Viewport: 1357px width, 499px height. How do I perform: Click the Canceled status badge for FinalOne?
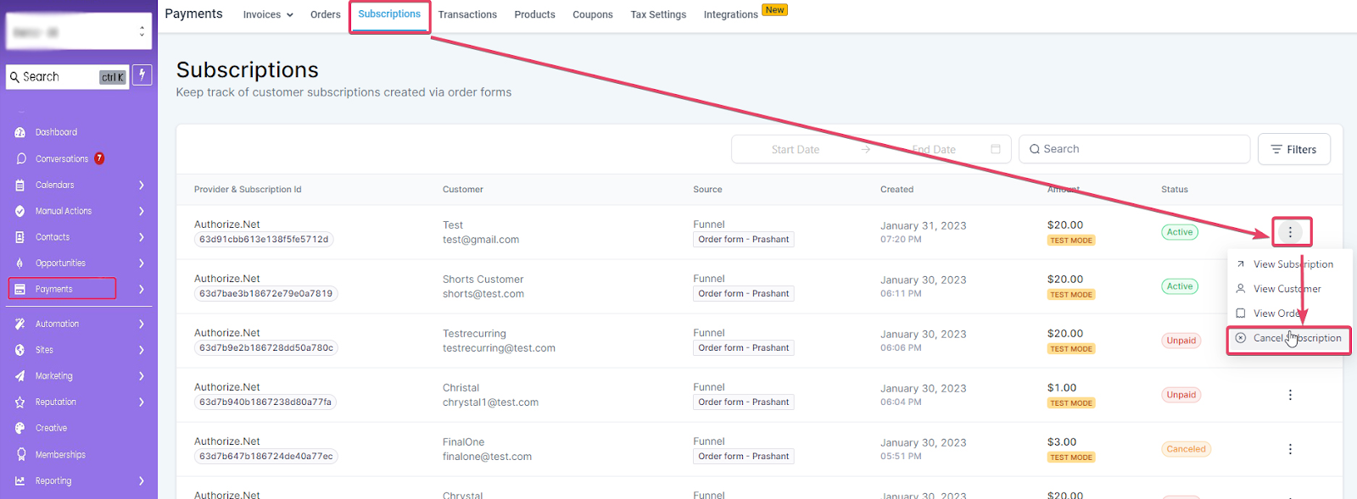(1186, 449)
